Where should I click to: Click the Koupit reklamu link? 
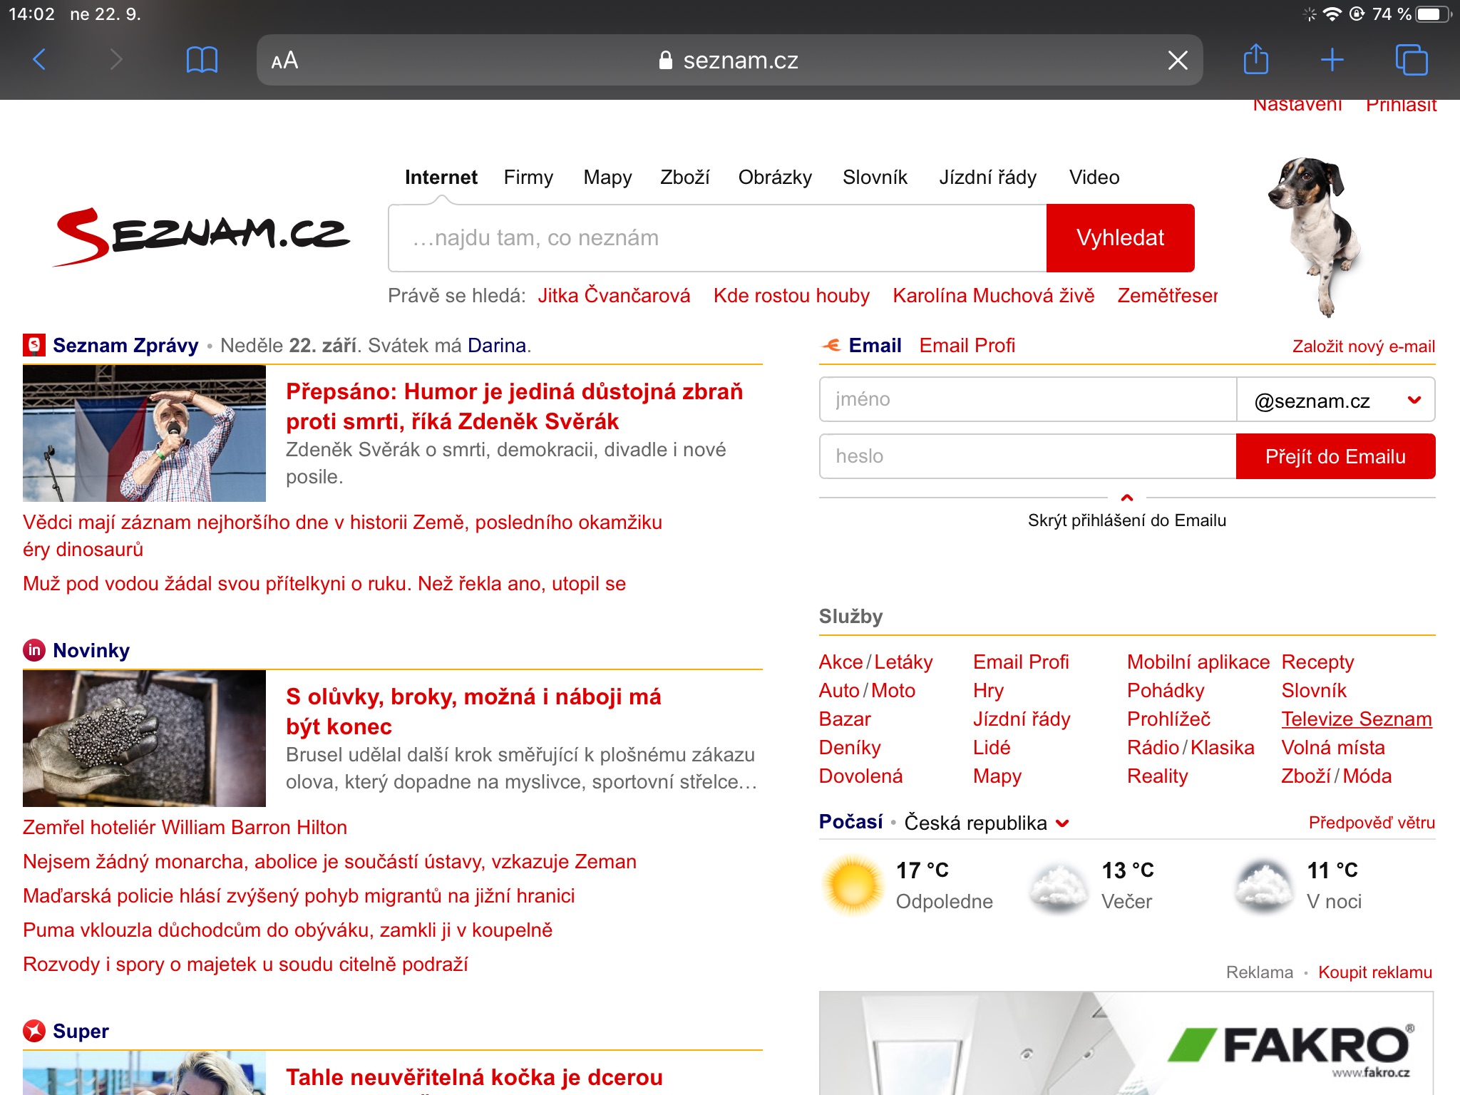(1375, 972)
